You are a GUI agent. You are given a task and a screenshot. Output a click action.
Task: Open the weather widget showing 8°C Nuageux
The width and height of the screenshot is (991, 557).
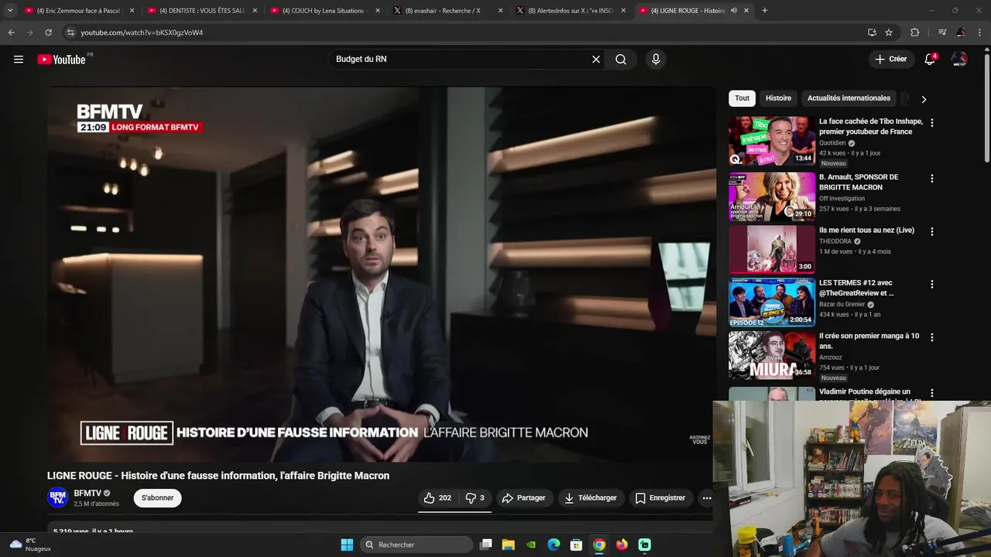pyautogui.click(x=30, y=545)
